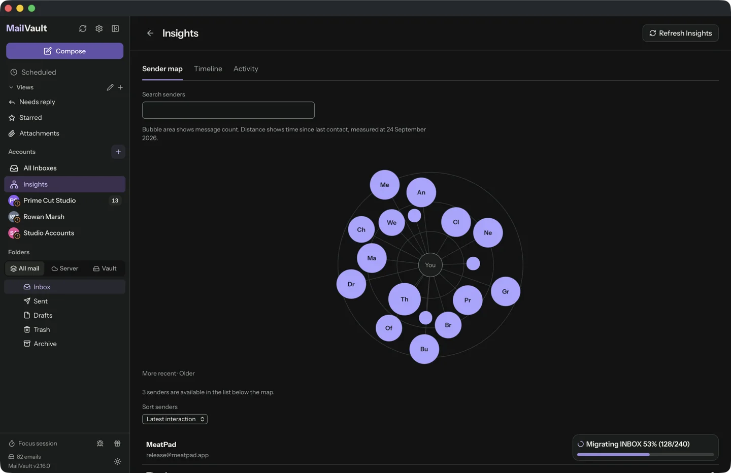Switch folder filter to Server
Screen dimensions: 731x473
coord(65,268)
